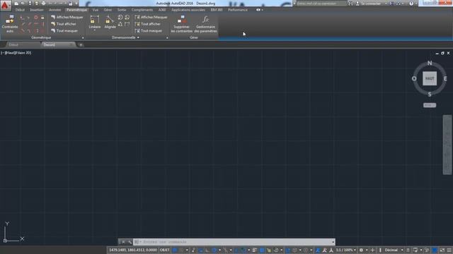Open the AutoCAD application menu button
Viewport: 453px width, 254px height.
[6, 6]
